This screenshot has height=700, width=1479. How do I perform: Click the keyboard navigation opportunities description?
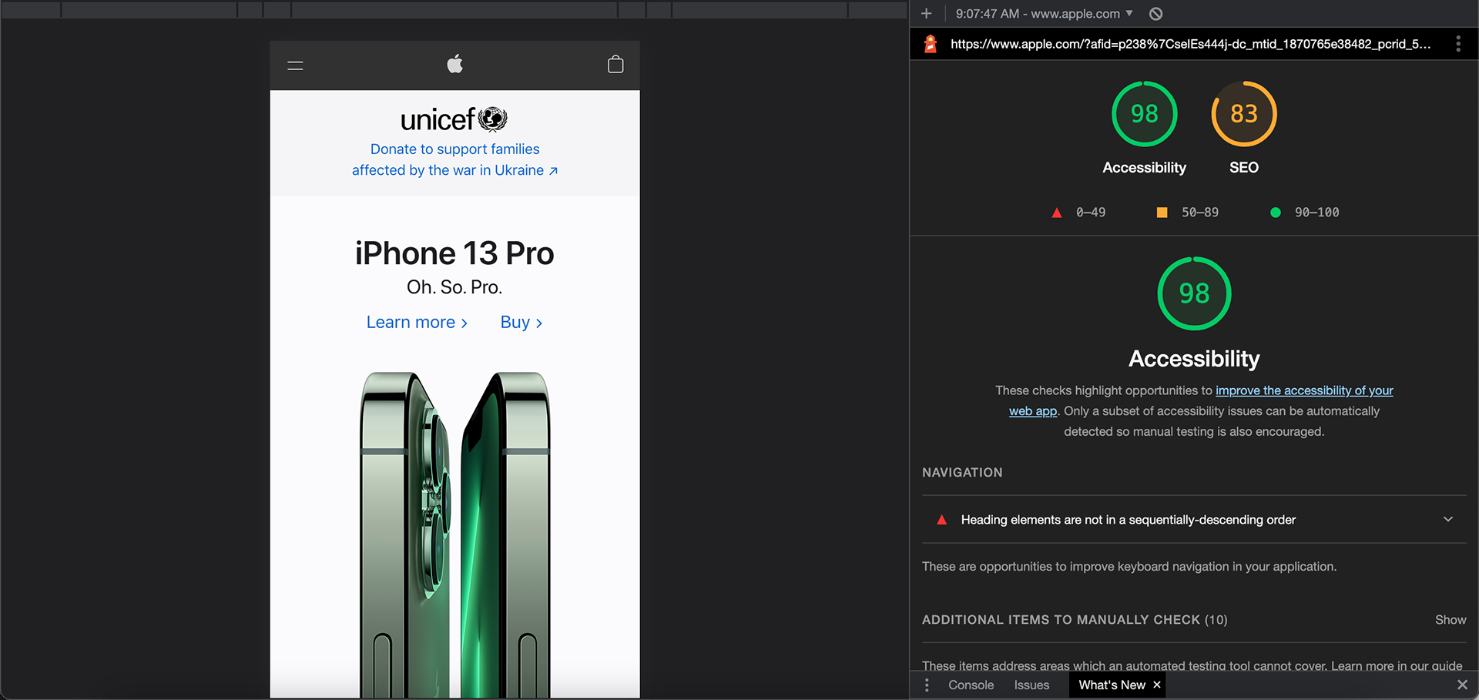tap(1129, 567)
